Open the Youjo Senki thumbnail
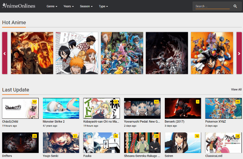Viewport: 243px width, 159px height. coord(61,143)
